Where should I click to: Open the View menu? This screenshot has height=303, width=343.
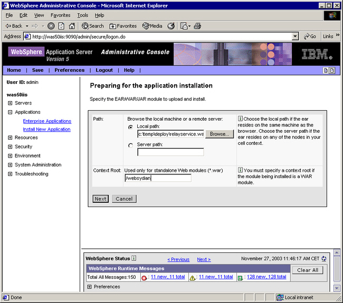pos(39,15)
